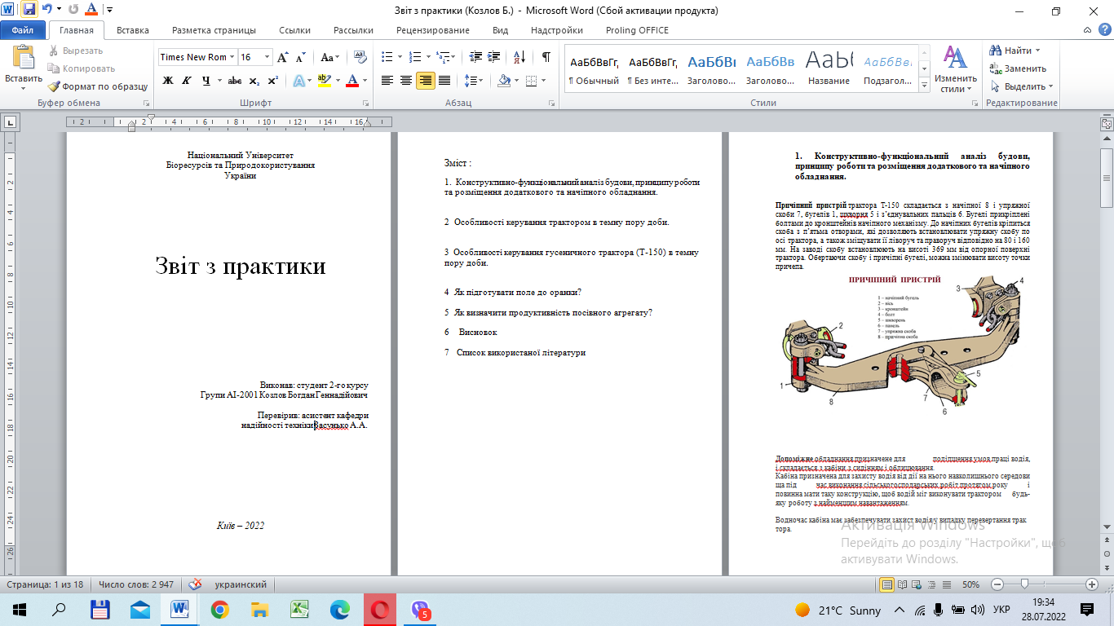Click the vertical scrollbar thumb
The image size is (1114, 626).
tap(1107, 178)
